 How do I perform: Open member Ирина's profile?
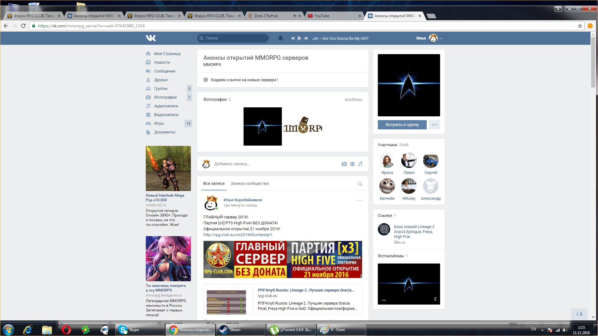(387, 164)
